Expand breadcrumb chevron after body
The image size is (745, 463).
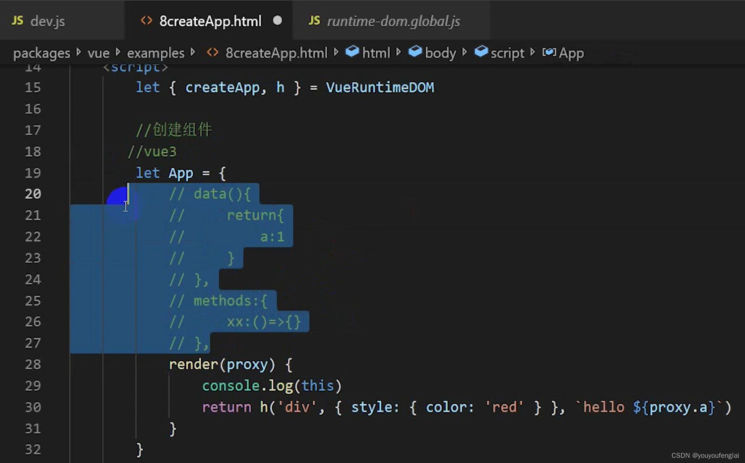pos(465,52)
